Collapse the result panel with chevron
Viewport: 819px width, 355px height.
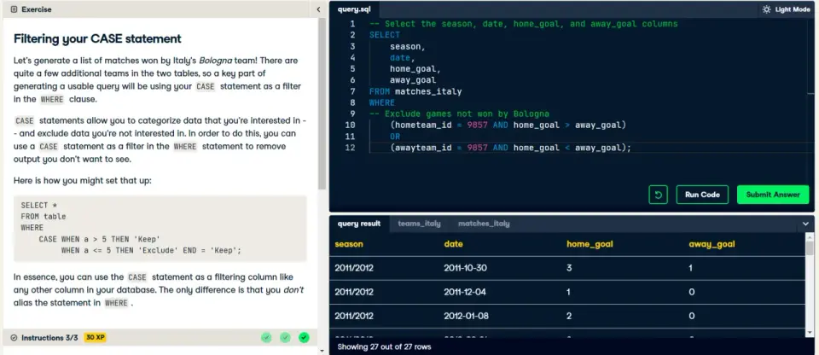[806, 224]
